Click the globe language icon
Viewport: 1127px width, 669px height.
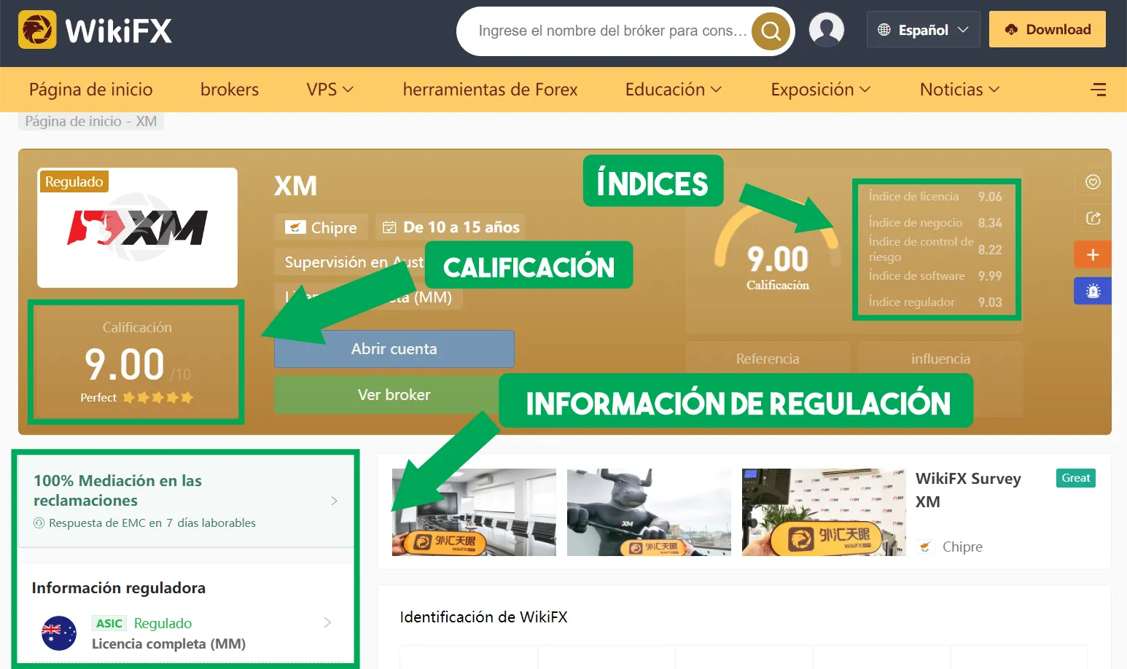[x=884, y=30]
